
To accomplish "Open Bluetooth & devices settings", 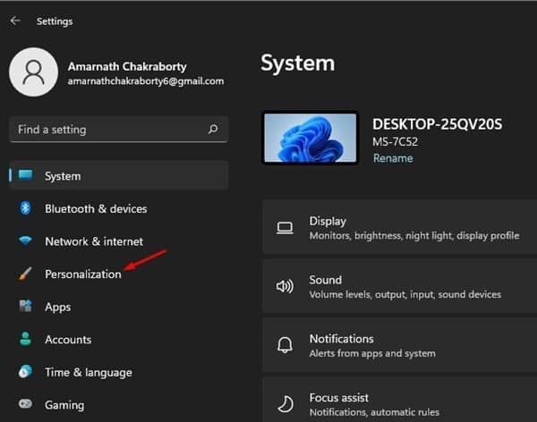I will tap(96, 209).
